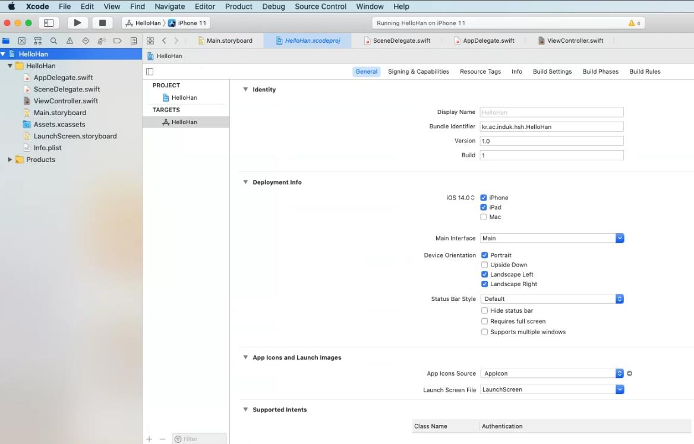
Task: Open the Source Control navigator icon
Action: pyautogui.click(x=21, y=41)
